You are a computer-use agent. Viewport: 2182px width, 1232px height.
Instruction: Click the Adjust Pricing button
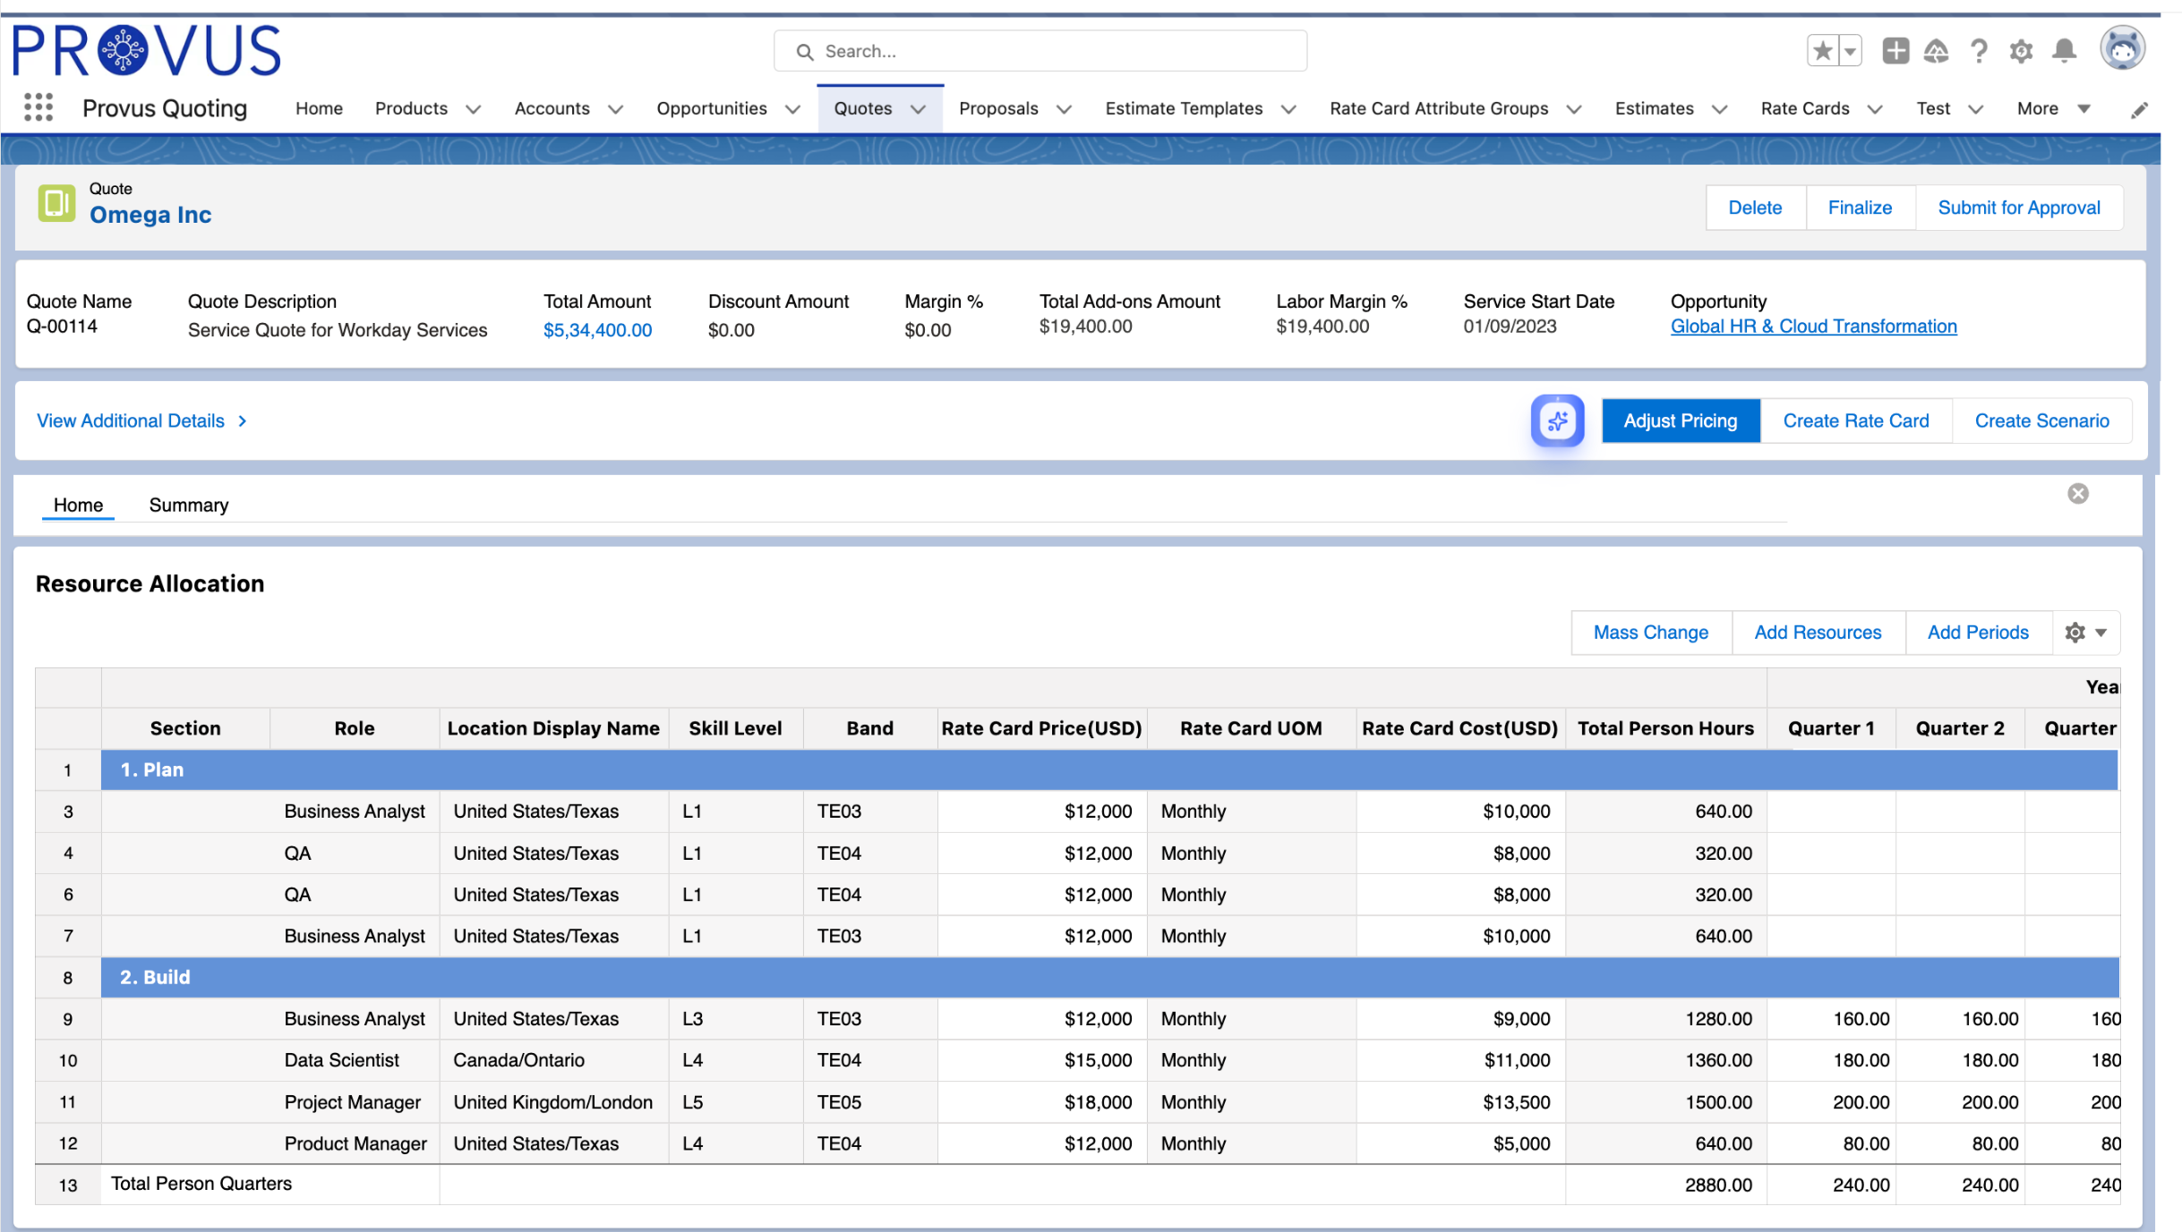click(1680, 421)
